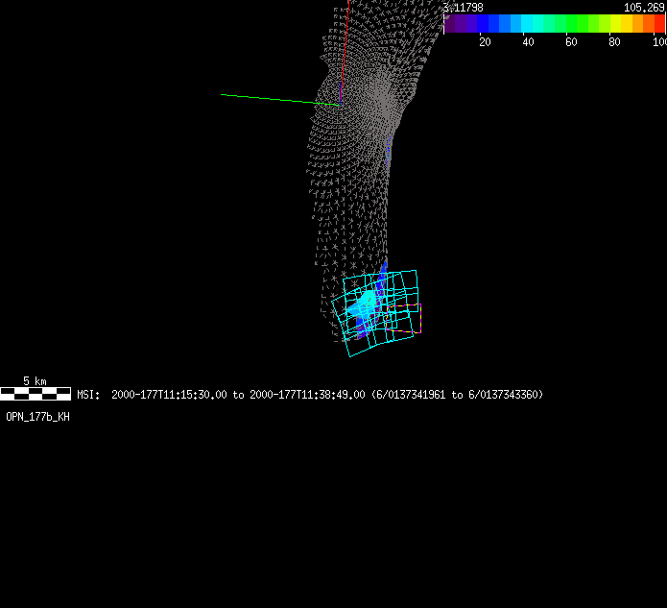Click the color bar minimum value 3.11798
Image resolution: width=667 pixels, height=608 pixels.
pyautogui.click(x=464, y=7)
